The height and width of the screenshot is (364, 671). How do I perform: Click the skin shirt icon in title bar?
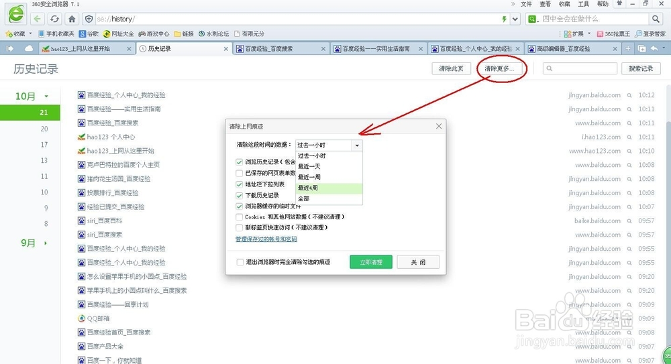pyautogui.click(x=619, y=3)
